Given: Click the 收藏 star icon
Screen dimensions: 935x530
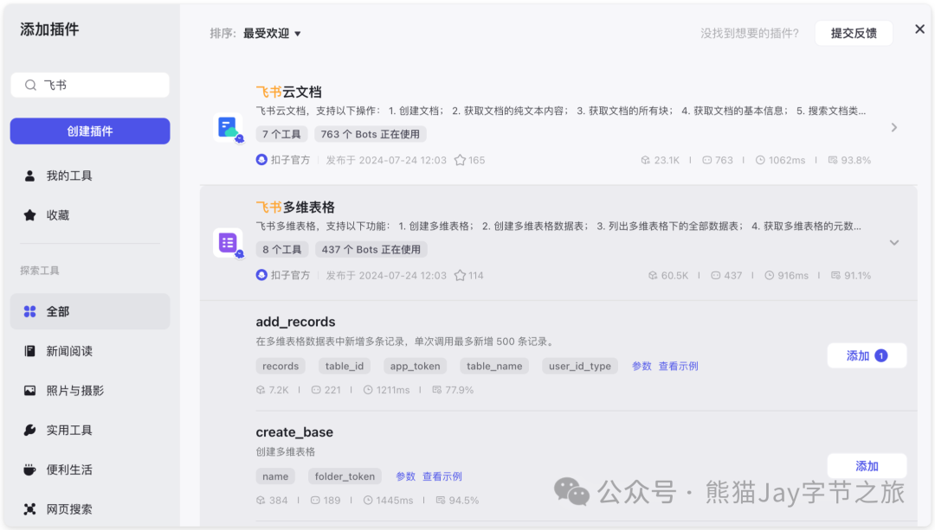Looking at the screenshot, I should 29,215.
